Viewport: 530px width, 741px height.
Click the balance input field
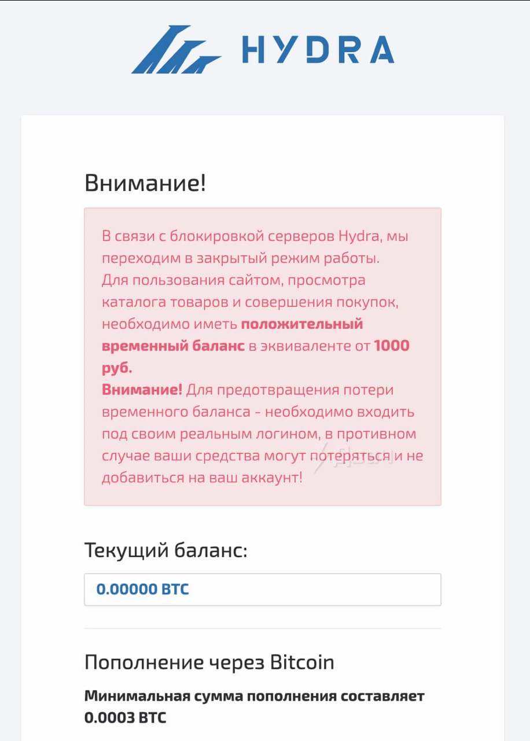[x=263, y=589]
